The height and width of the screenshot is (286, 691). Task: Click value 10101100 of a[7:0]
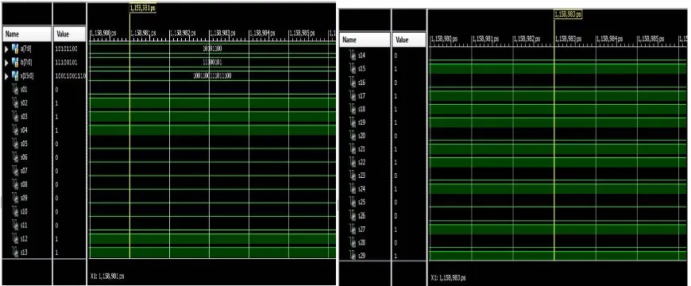pyautogui.click(x=68, y=48)
